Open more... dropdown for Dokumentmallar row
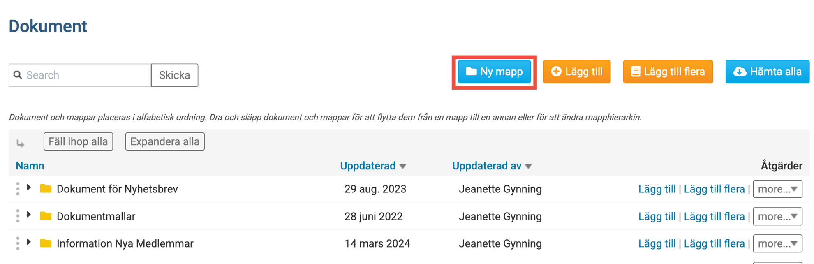This screenshot has height=264, width=814. 777,216
